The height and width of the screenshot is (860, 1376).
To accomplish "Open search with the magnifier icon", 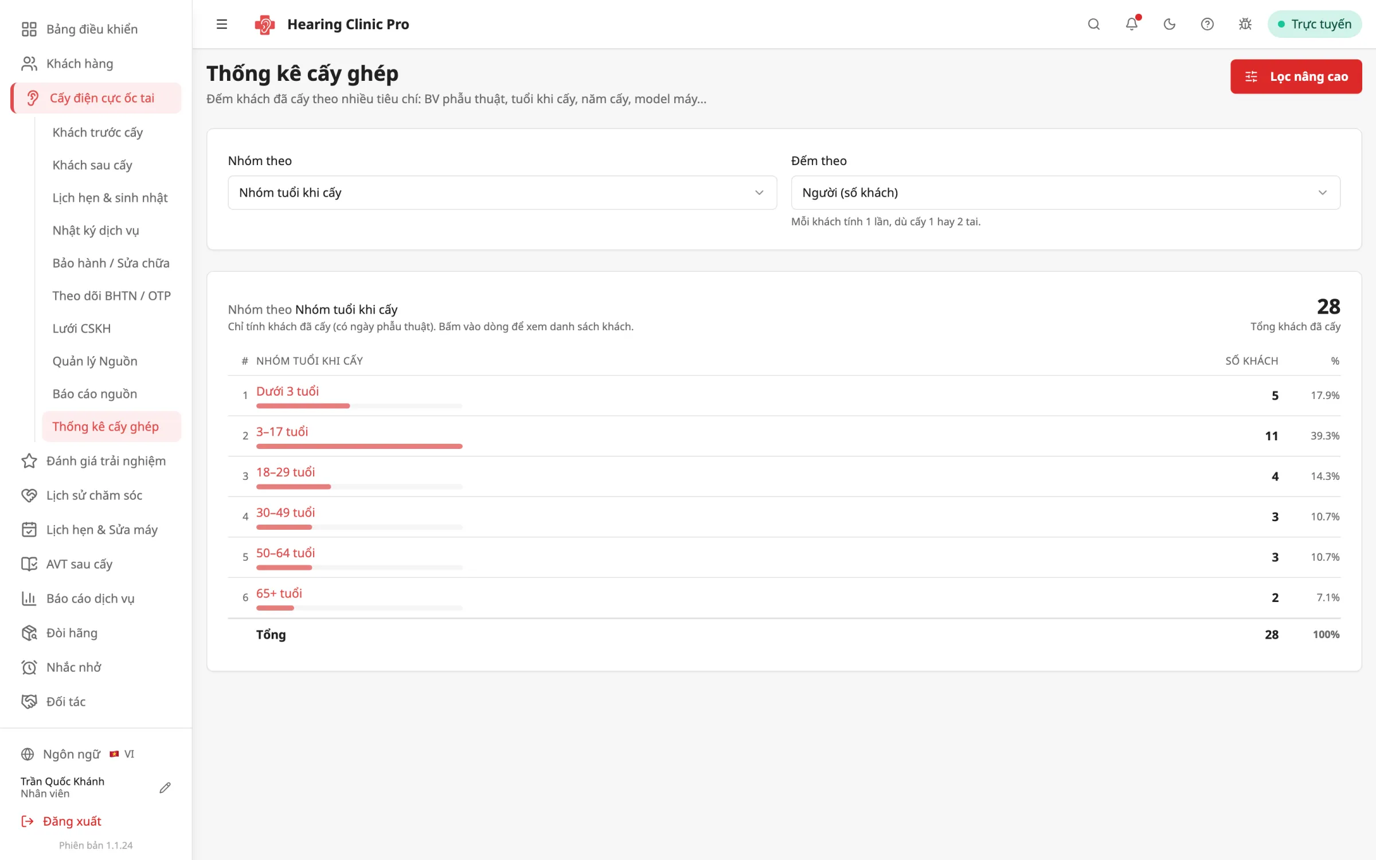I will pyautogui.click(x=1094, y=24).
